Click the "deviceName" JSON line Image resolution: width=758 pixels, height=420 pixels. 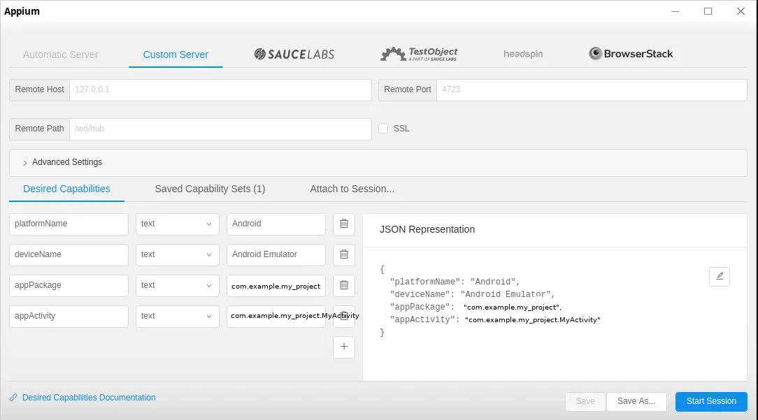tap(472, 294)
